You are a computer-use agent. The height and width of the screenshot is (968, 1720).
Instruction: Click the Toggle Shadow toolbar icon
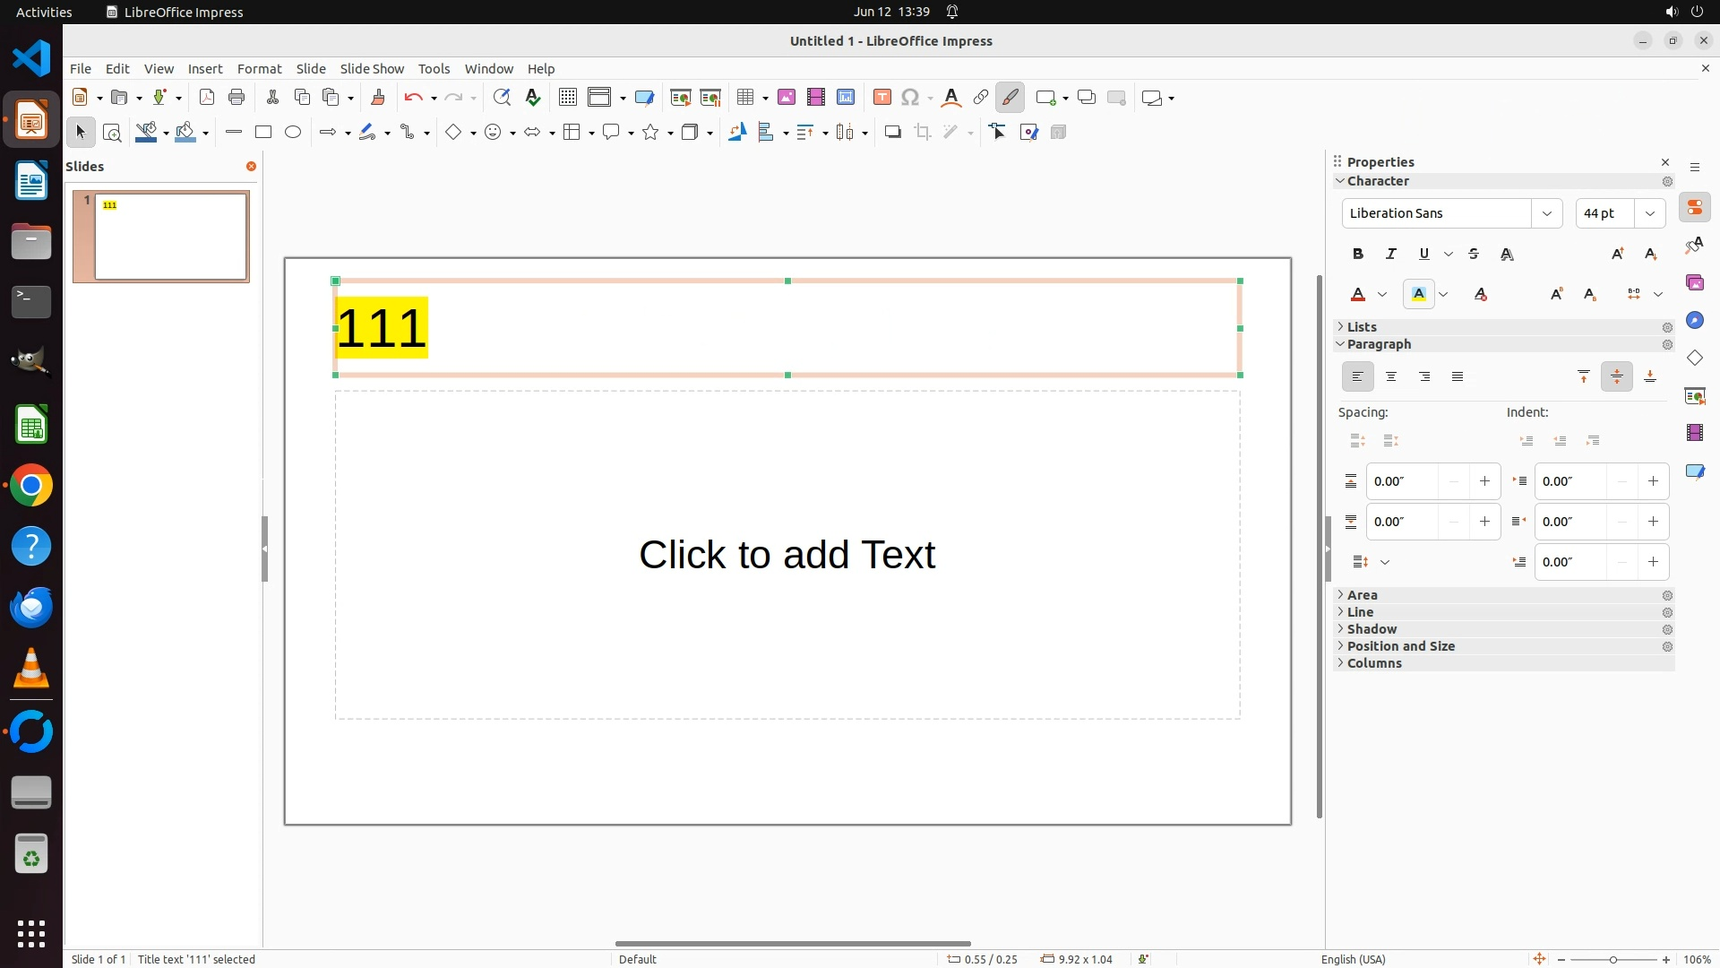coord(892,133)
